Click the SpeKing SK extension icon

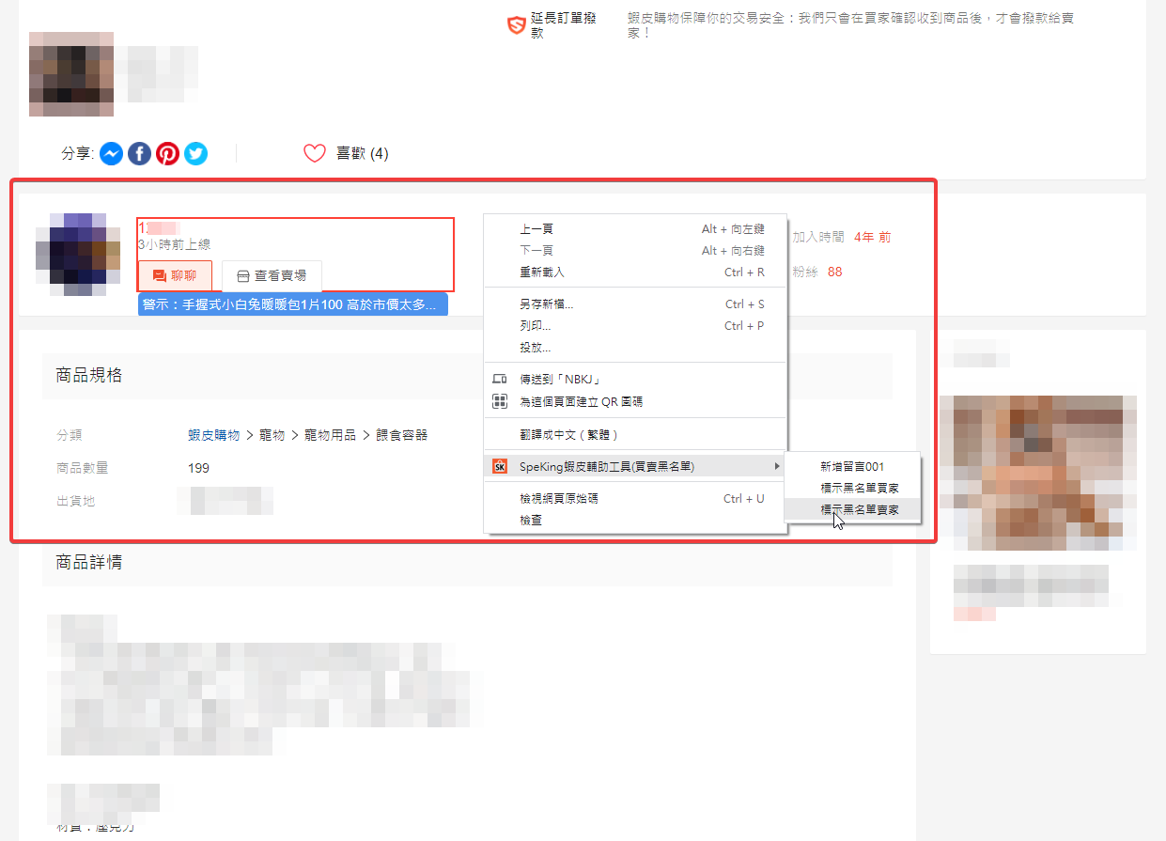[x=500, y=466]
